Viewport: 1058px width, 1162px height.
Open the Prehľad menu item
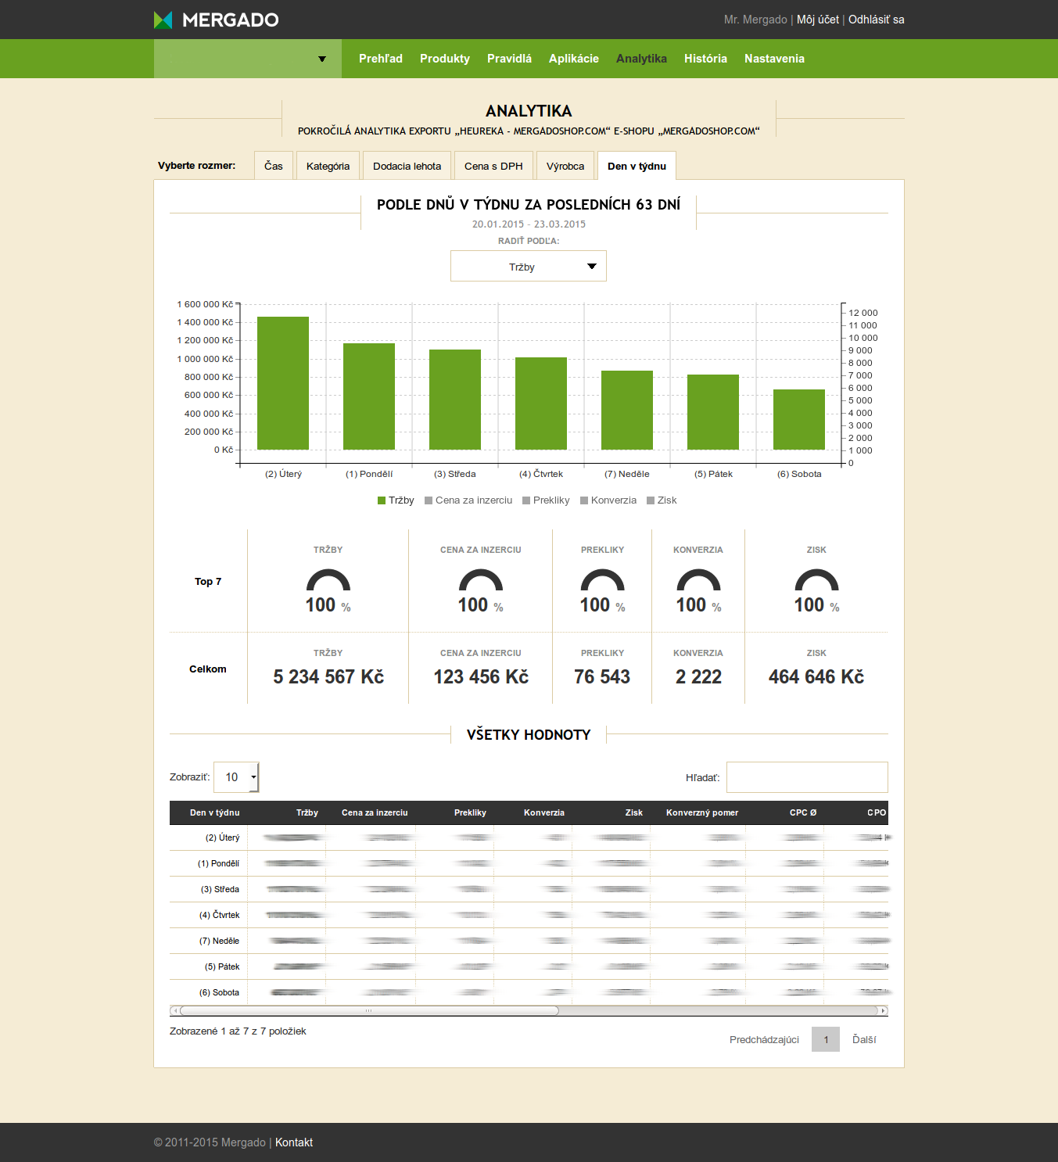pos(381,59)
